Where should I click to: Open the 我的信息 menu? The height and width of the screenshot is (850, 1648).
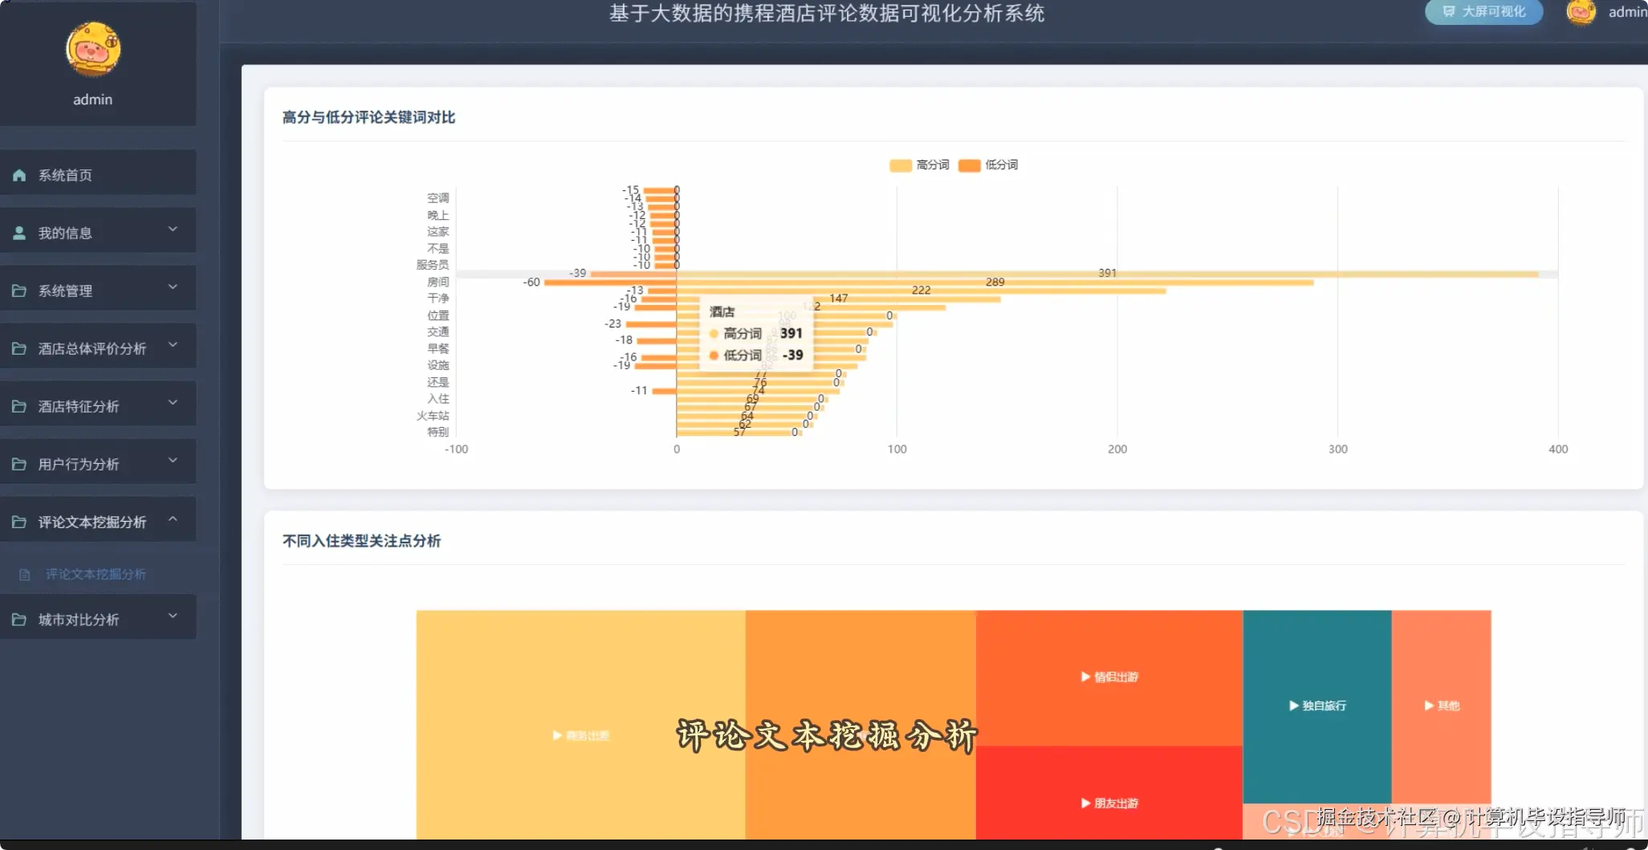(98, 230)
